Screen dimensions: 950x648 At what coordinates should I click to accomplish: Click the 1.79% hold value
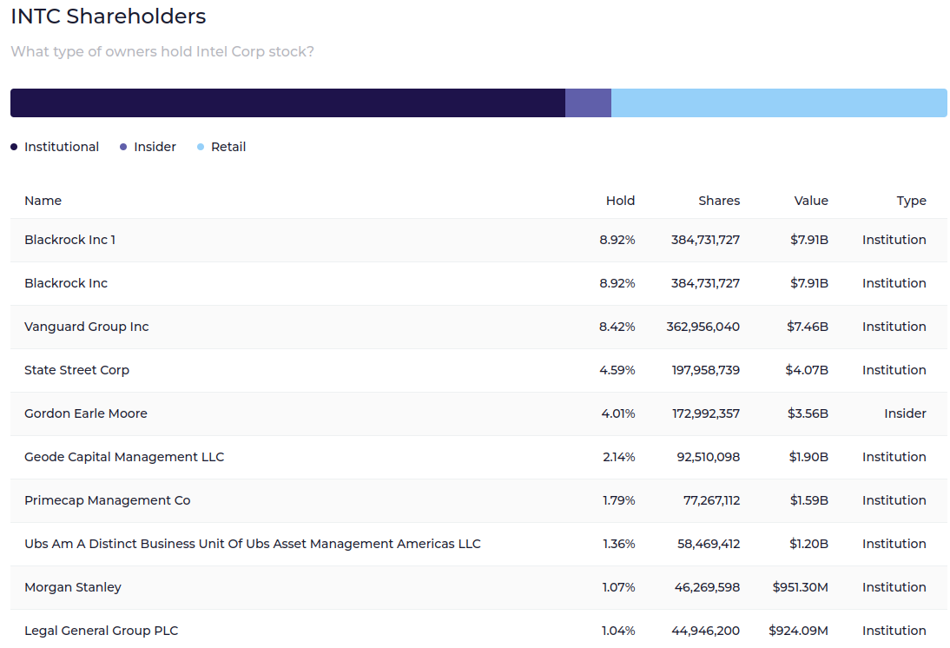tap(619, 500)
